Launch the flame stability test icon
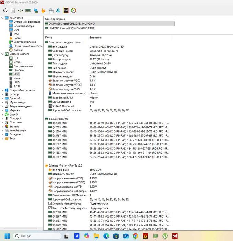This screenshot has height=241, width=233. tap(43, 10)
